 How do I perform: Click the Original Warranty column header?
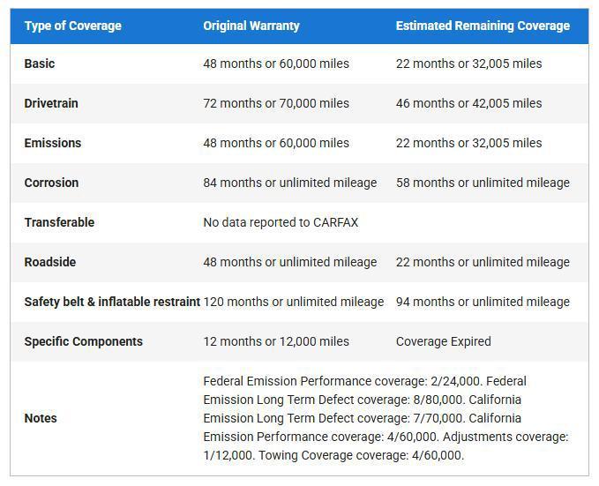coord(251,26)
